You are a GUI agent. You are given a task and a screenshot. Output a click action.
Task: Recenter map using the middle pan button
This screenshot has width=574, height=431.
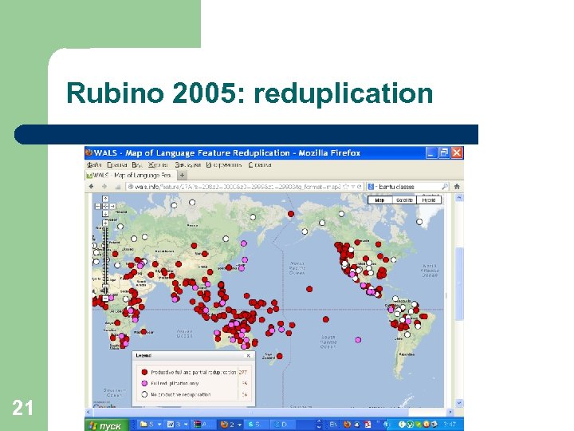tap(105, 207)
